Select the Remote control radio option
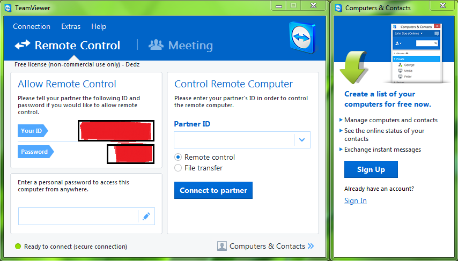This screenshot has width=458, height=261. (179, 157)
